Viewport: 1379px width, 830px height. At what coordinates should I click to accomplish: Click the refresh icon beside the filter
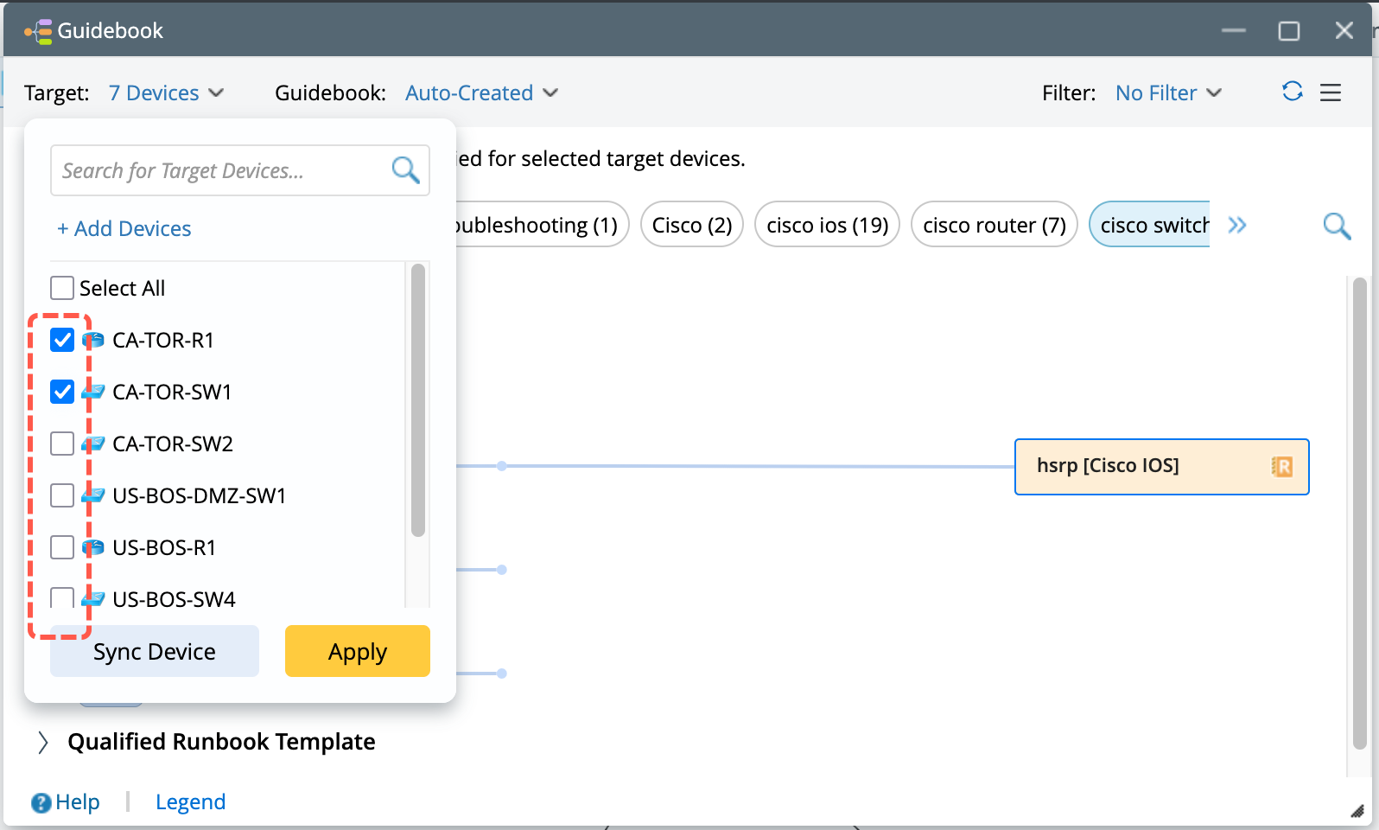(1292, 92)
